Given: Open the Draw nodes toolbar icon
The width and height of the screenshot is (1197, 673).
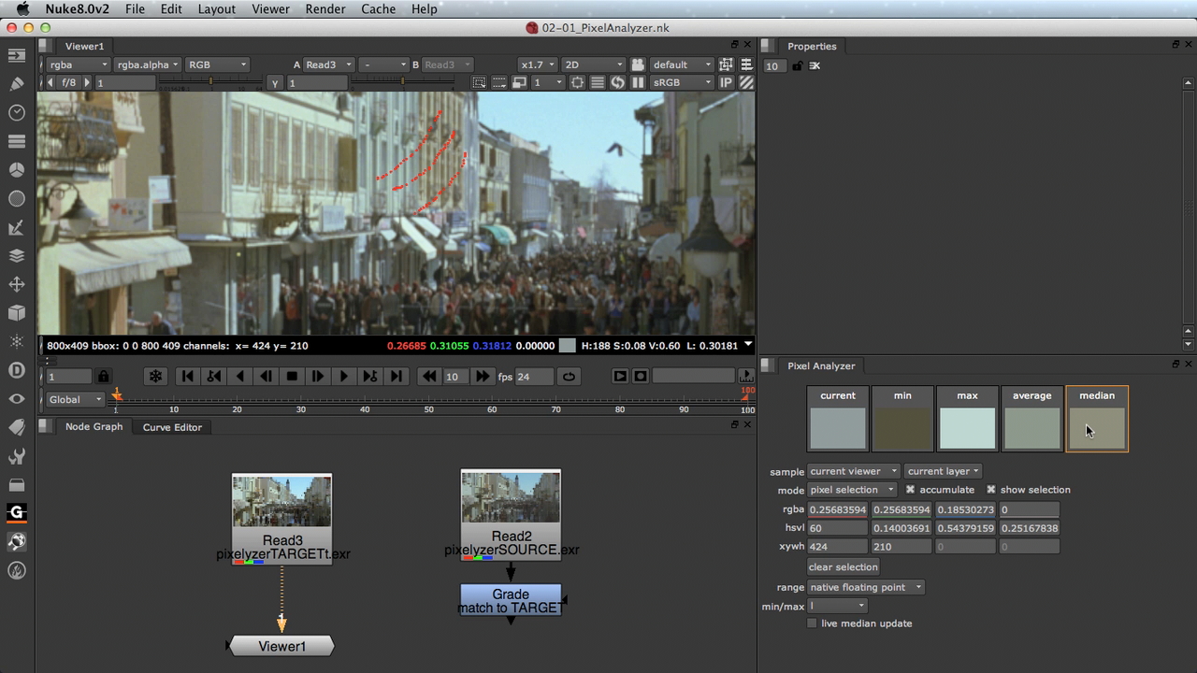Looking at the screenshot, I should tap(17, 84).
